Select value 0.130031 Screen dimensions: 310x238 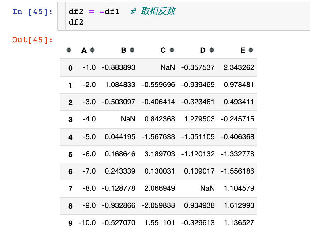[x=160, y=171]
